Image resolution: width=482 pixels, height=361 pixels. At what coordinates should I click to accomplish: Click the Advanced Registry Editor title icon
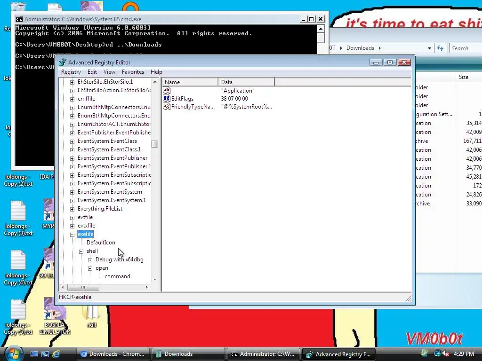tap(63, 63)
